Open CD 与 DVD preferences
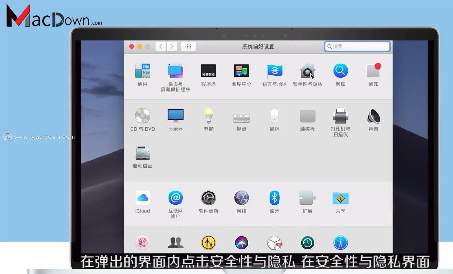 pyautogui.click(x=143, y=116)
